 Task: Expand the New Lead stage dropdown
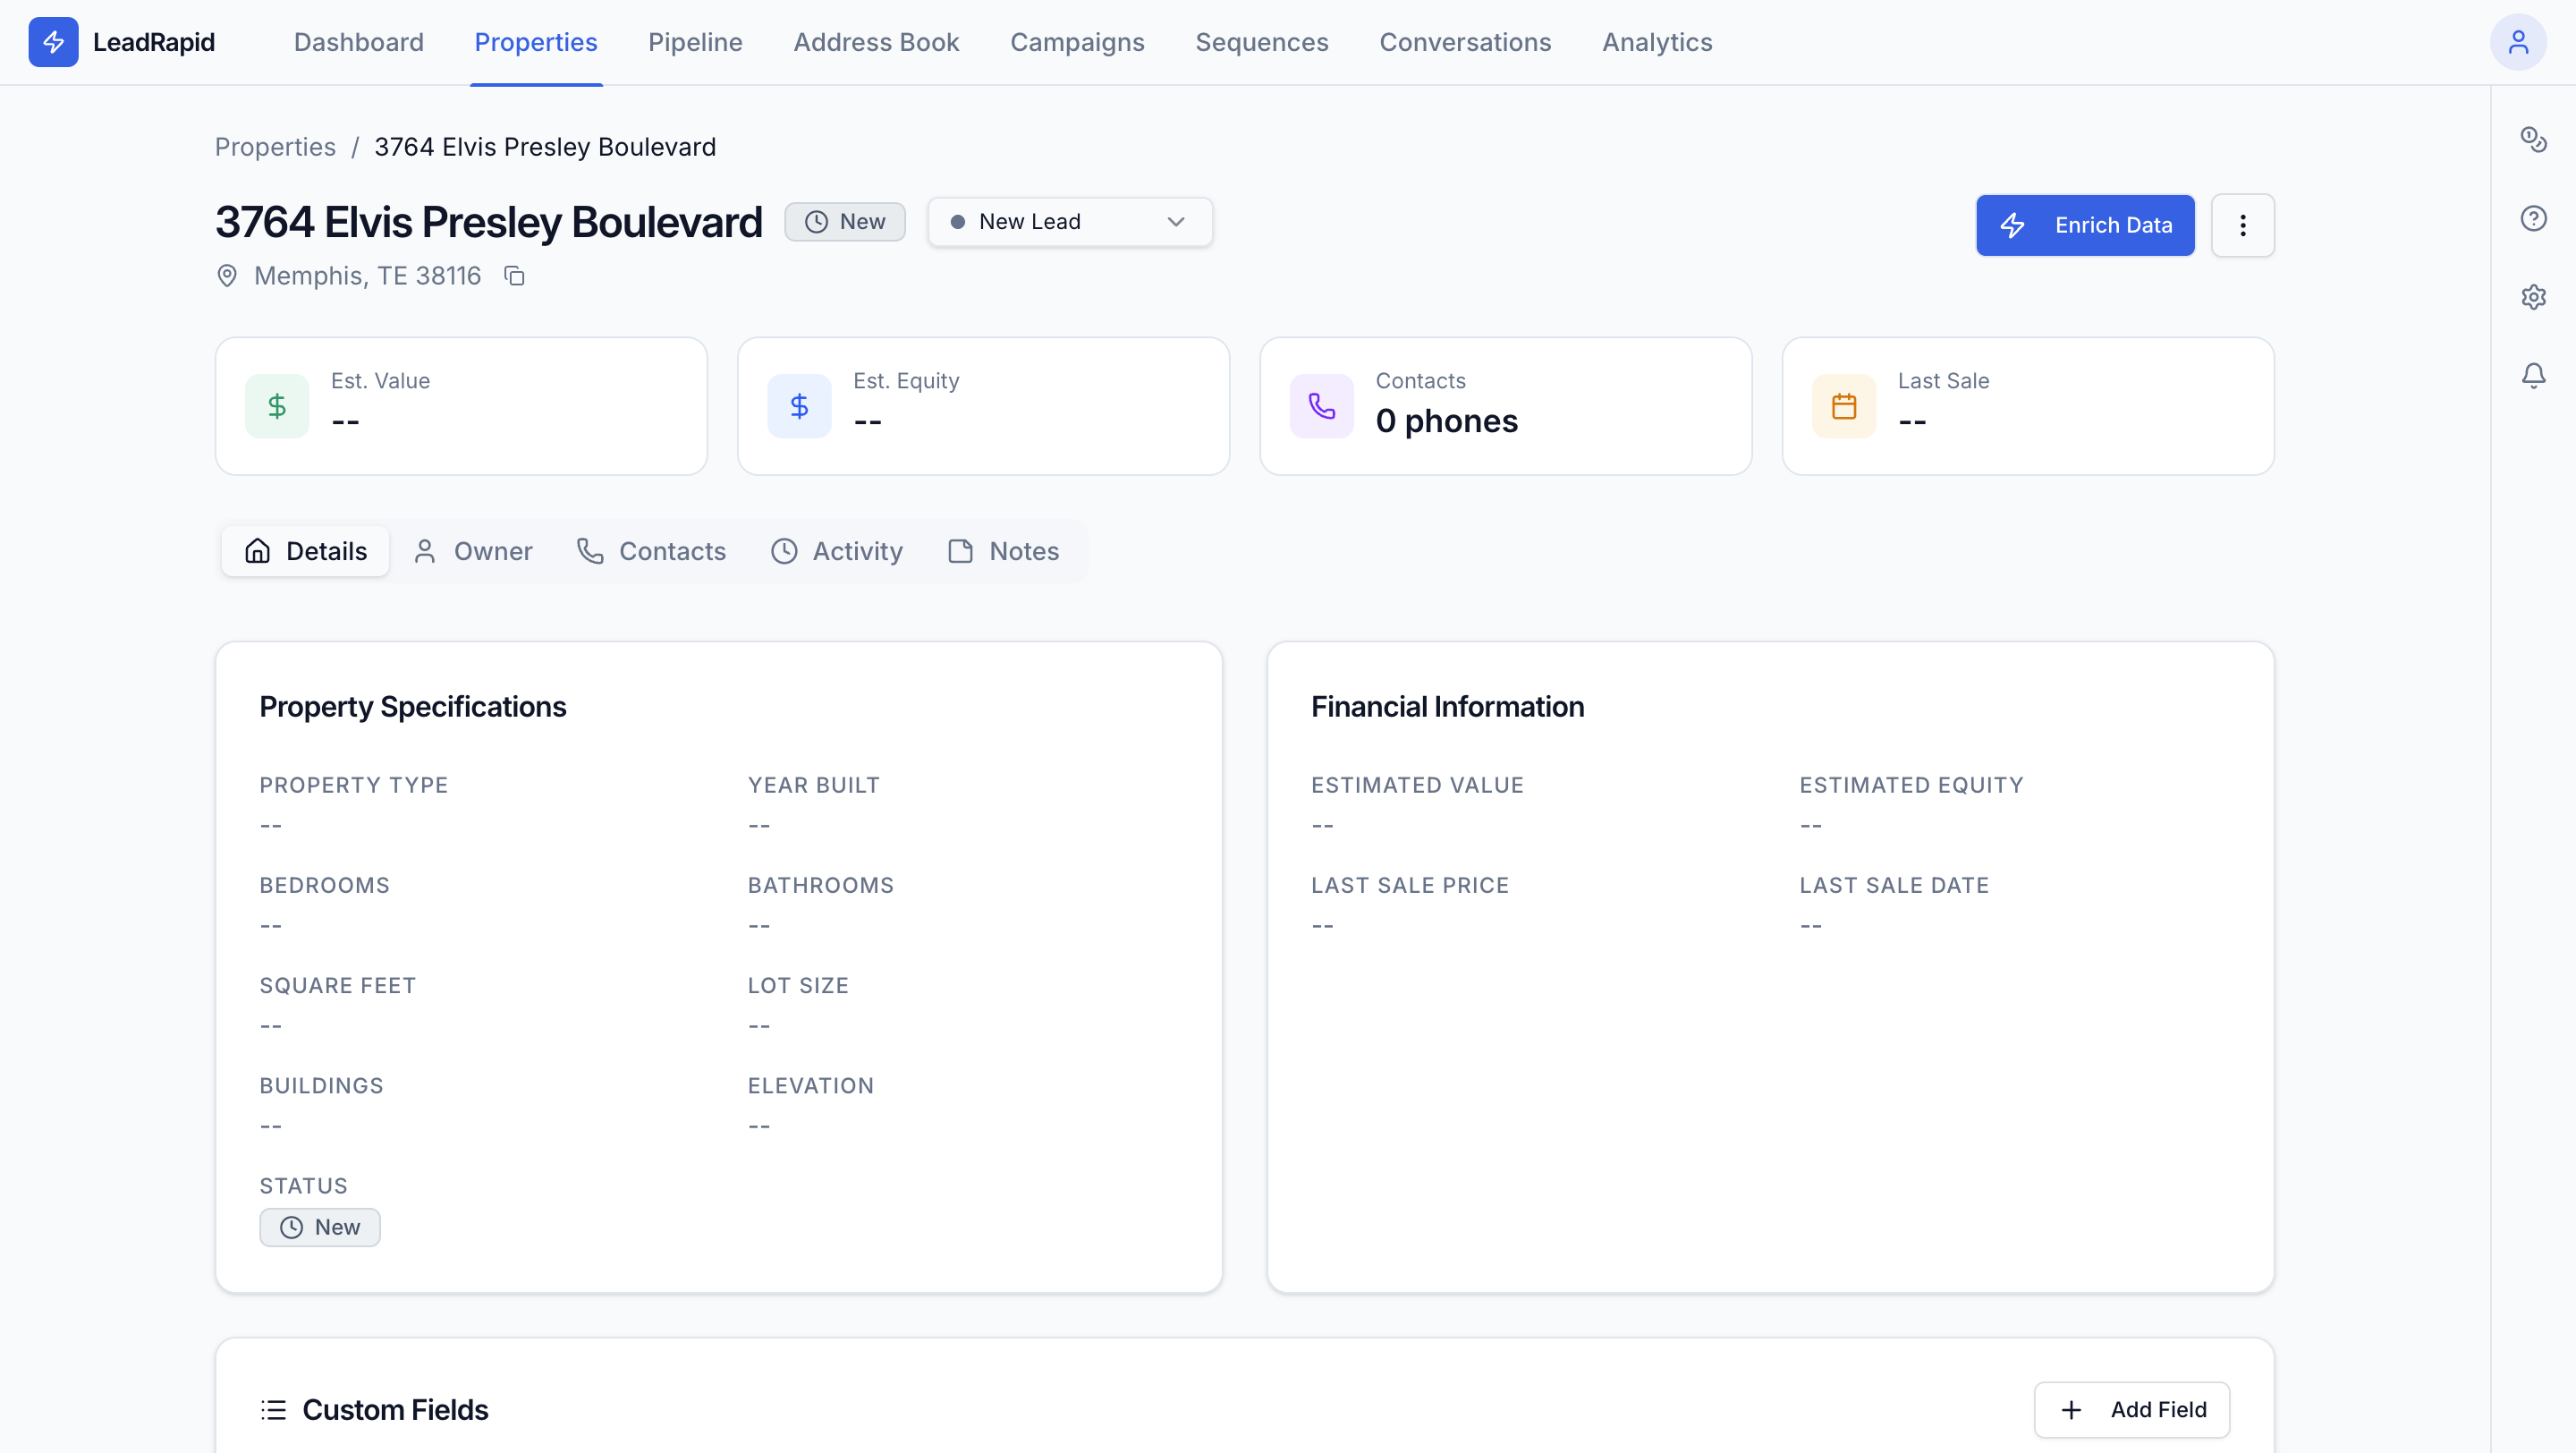pyautogui.click(x=1069, y=222)
